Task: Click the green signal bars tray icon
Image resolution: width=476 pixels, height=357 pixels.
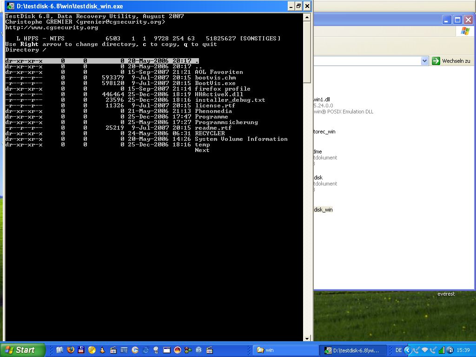Action: pos(442,350)
